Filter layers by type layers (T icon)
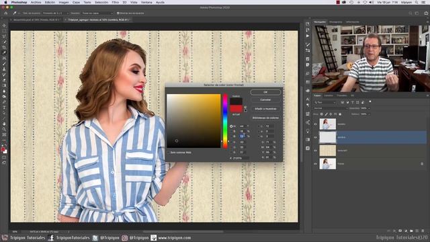The width and height of the screenshot is (430, 242). (352, 102)
